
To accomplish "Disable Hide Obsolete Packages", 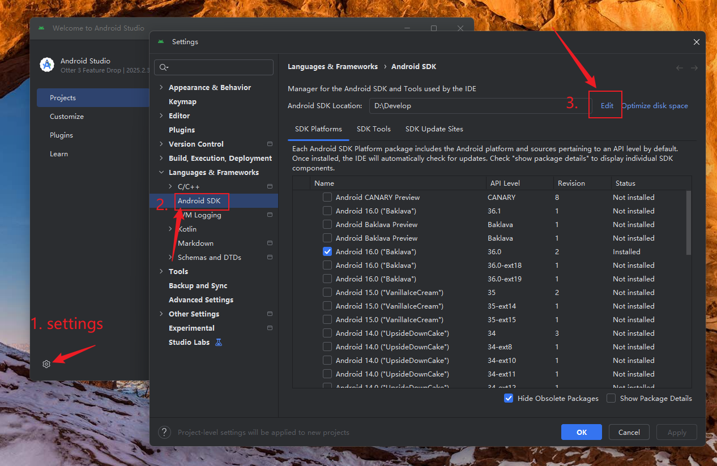I will 509,398.
